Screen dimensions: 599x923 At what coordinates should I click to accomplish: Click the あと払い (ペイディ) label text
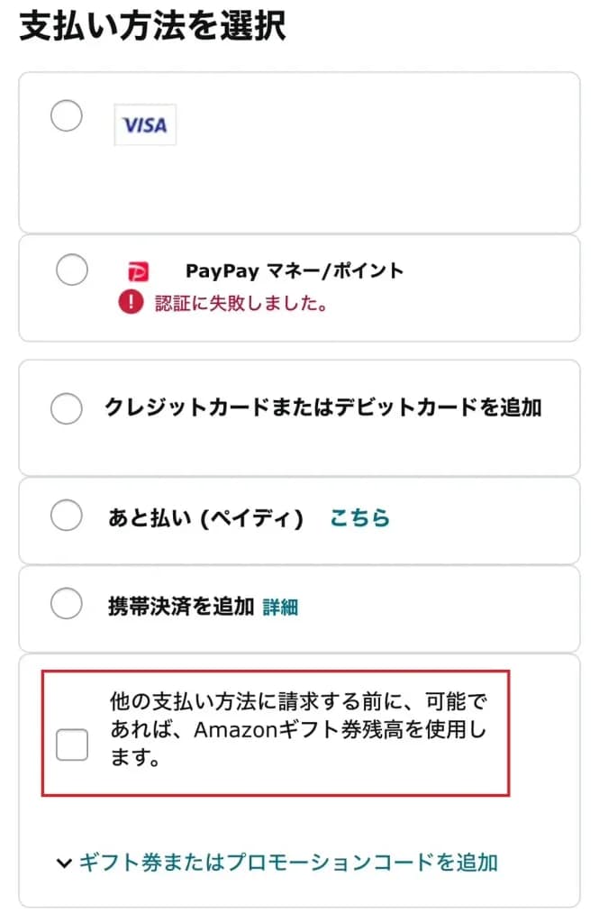[206, 517]
